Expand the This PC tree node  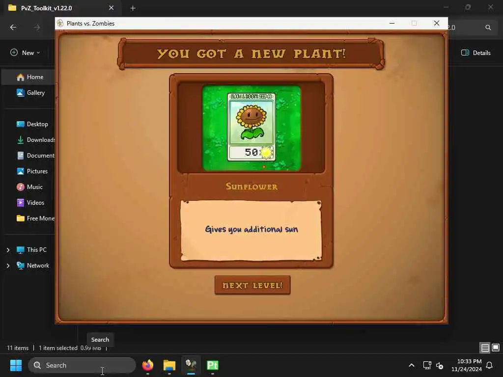8,250
